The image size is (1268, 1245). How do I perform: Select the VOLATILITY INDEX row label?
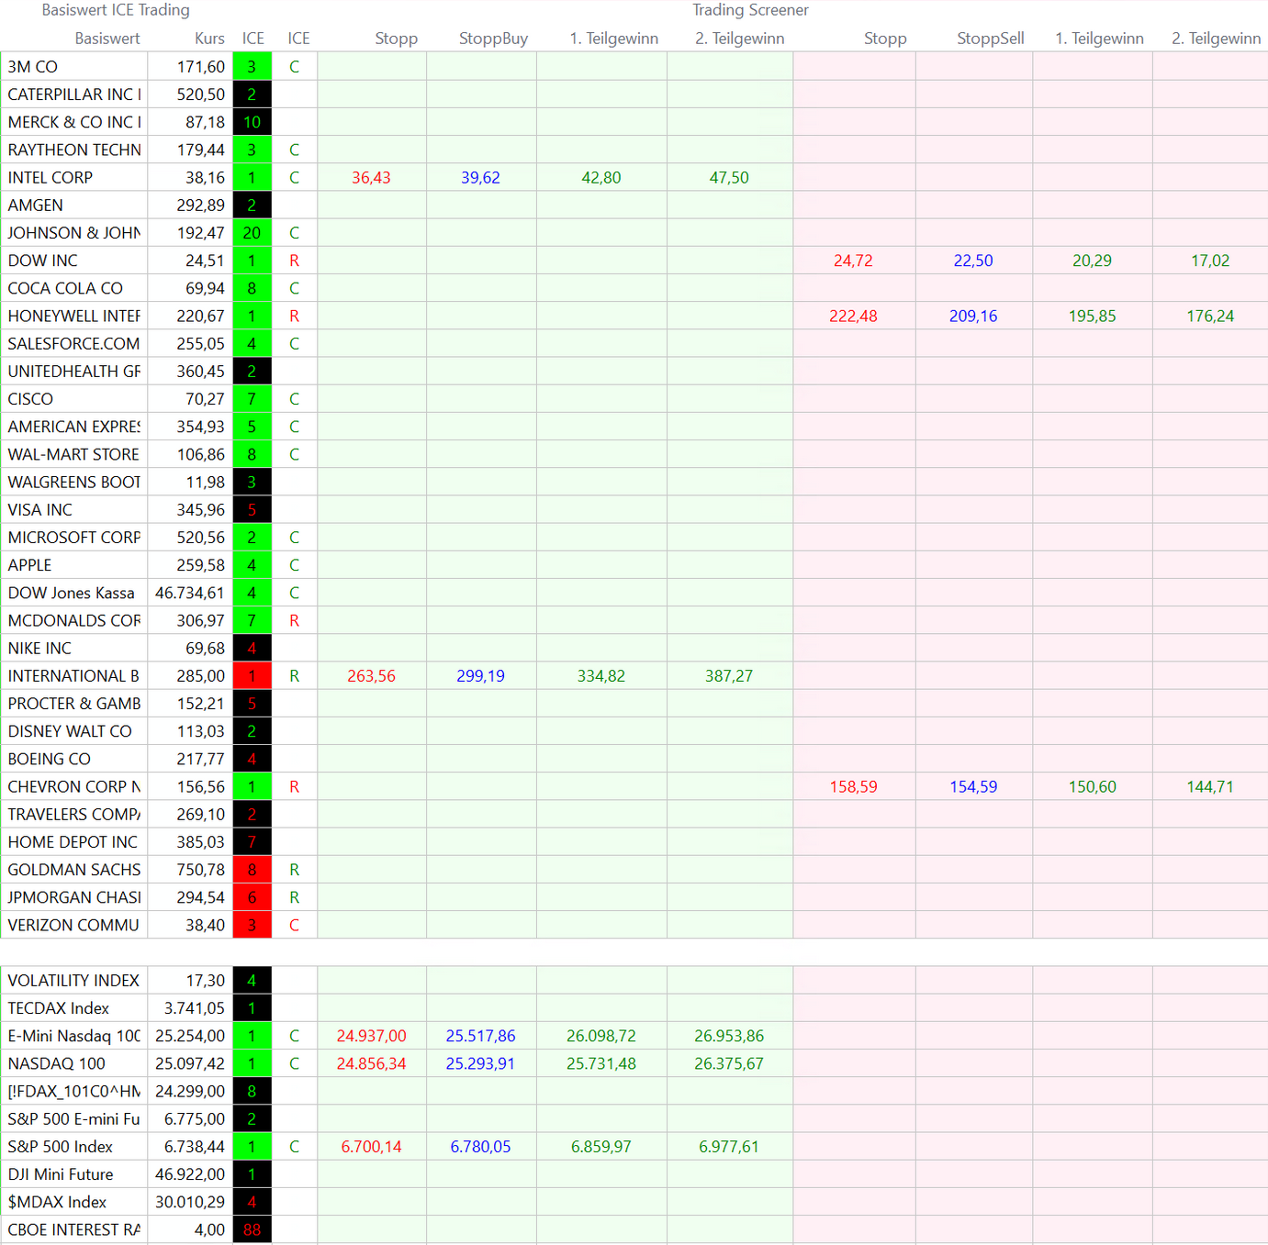pos(73,981)
